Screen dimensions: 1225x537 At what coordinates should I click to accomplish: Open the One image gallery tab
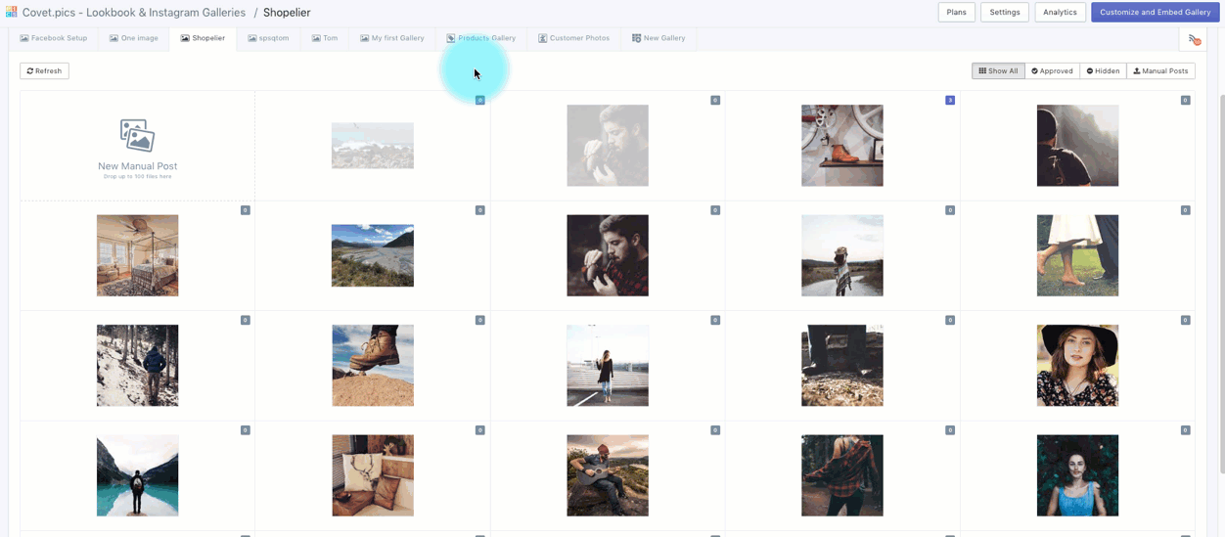(133, 38)
